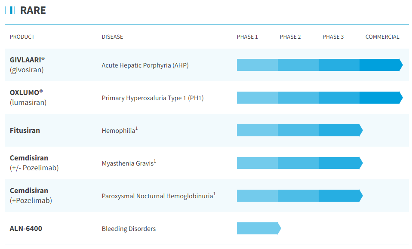The width and height of the screenshot is (412, 249).
Task: Select the PHASE 1 column header
Action: click(247, 37)
